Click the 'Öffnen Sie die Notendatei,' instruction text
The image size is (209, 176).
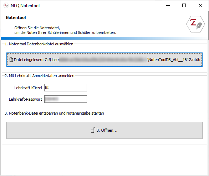click(x=37, y=28)
